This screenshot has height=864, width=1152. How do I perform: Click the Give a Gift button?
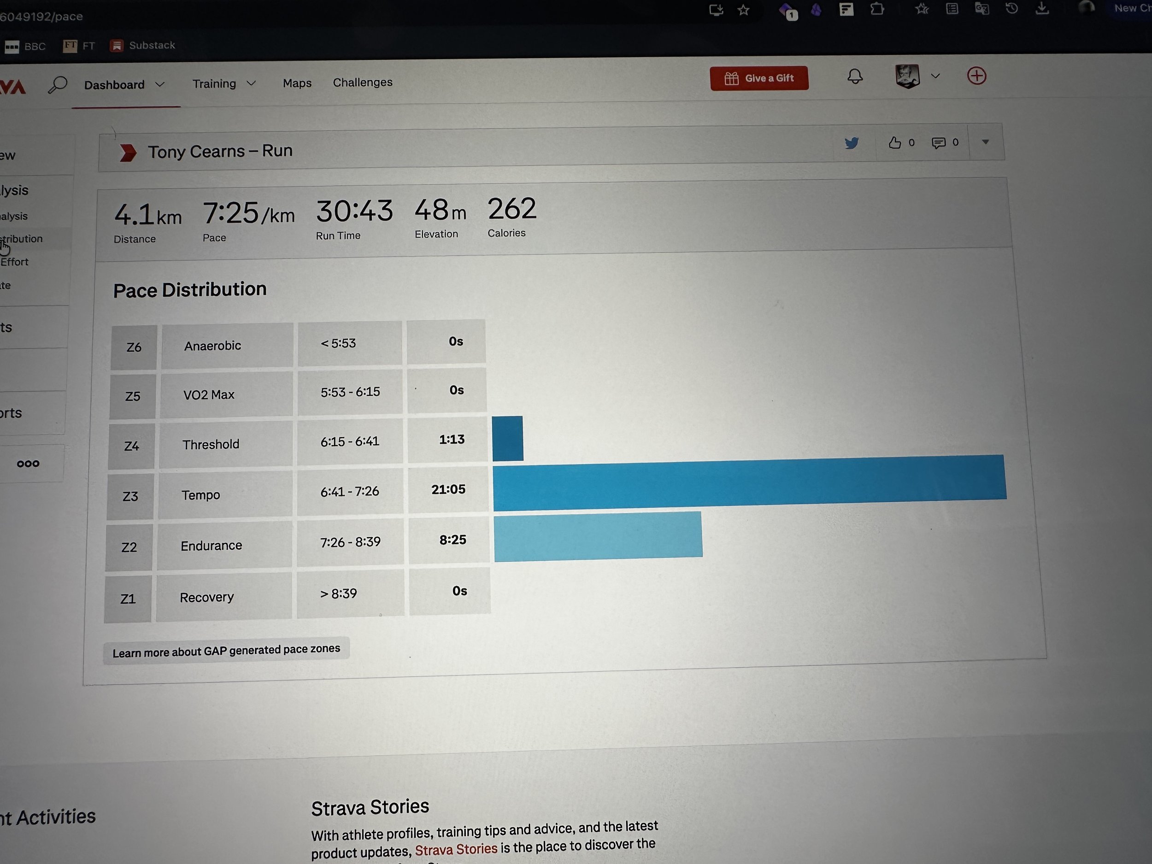click(x=759, y=78)
